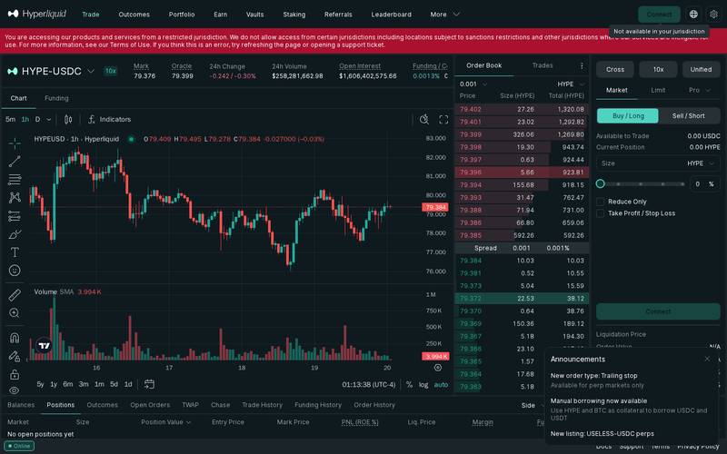This screenshot has width=727, height=454.
Task: Select the brush drawing tool
Action: (15, 234)
